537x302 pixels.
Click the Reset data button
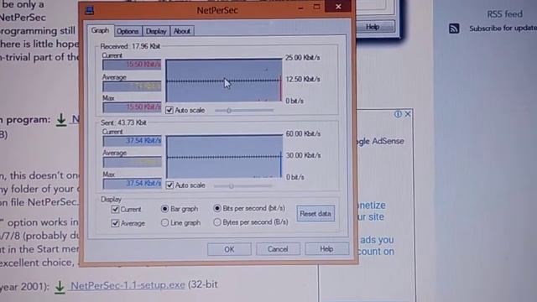click(x=315, y=214)
